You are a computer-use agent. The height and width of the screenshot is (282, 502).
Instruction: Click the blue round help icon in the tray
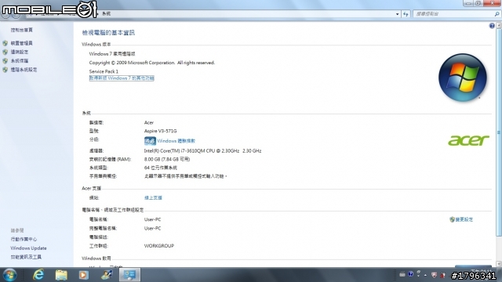(410, 274)
